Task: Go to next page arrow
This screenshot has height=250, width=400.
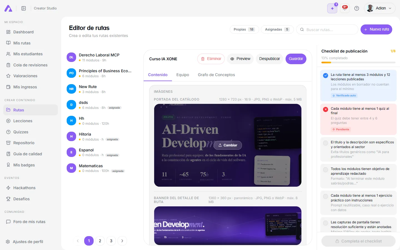Action: [122, 241]
